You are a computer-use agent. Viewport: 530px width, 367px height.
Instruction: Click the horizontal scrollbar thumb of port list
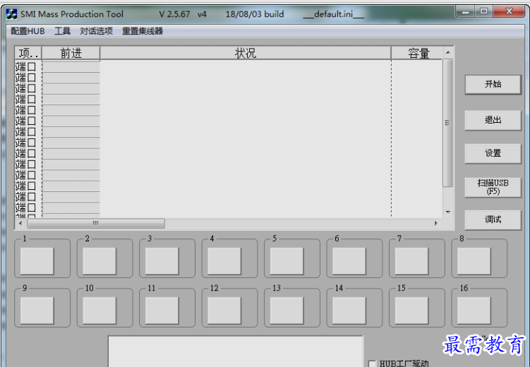point(96,224)
